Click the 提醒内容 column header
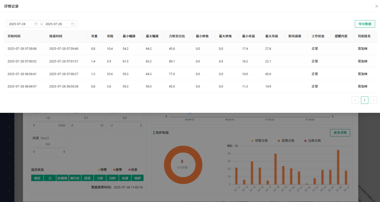Screen dimensions: 380x202 341,36
